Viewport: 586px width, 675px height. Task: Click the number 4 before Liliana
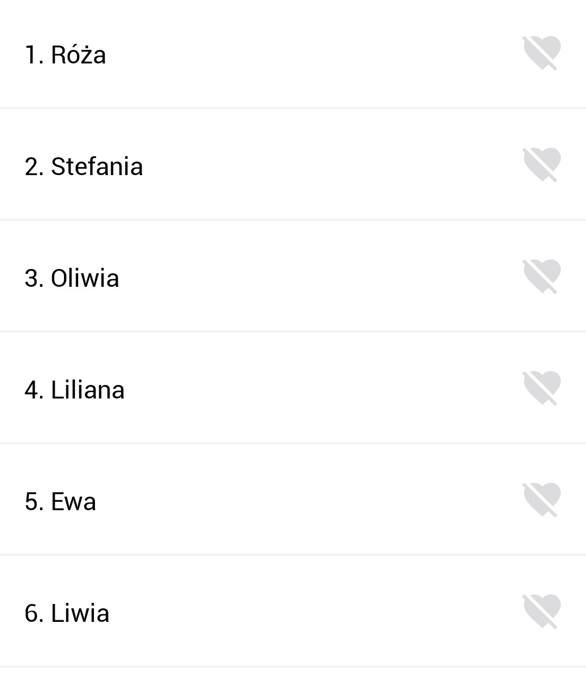[33, 390]
